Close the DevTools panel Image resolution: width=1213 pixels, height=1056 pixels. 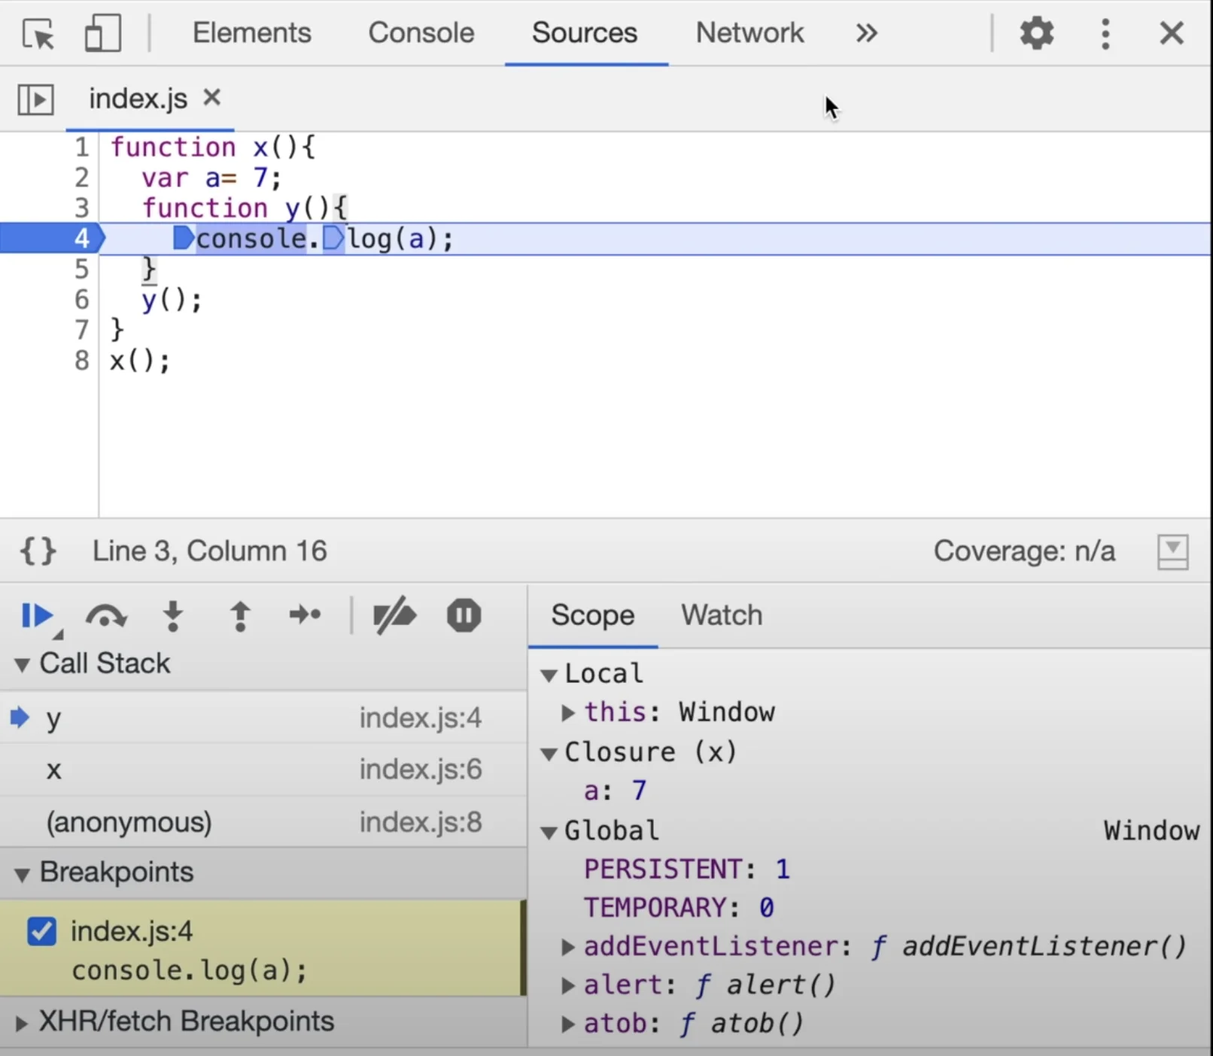click(x=1172, y=33)
